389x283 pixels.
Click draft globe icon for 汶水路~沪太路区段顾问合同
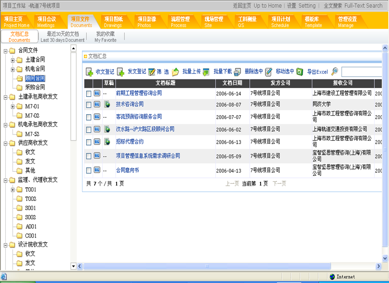tap(107, 129)
